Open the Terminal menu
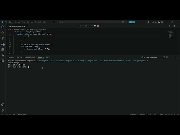The image size is (180, 135). pyautogui.click(x=38, y=22)
